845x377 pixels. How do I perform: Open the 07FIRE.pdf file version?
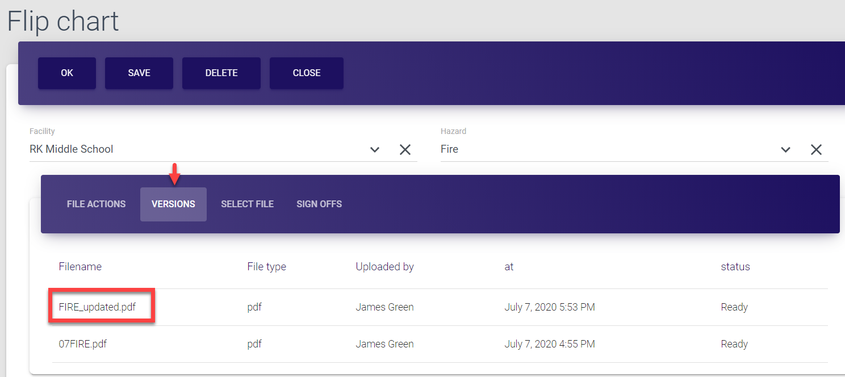(83, 344)
